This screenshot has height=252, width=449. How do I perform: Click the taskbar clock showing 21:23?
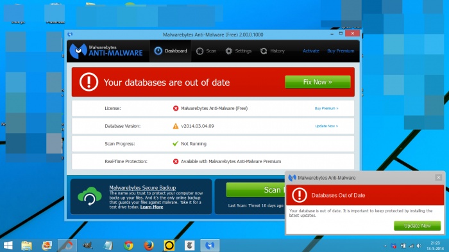[x=435, y=246]
